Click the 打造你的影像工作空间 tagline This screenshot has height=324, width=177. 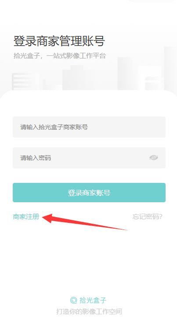tap(89, 311)
